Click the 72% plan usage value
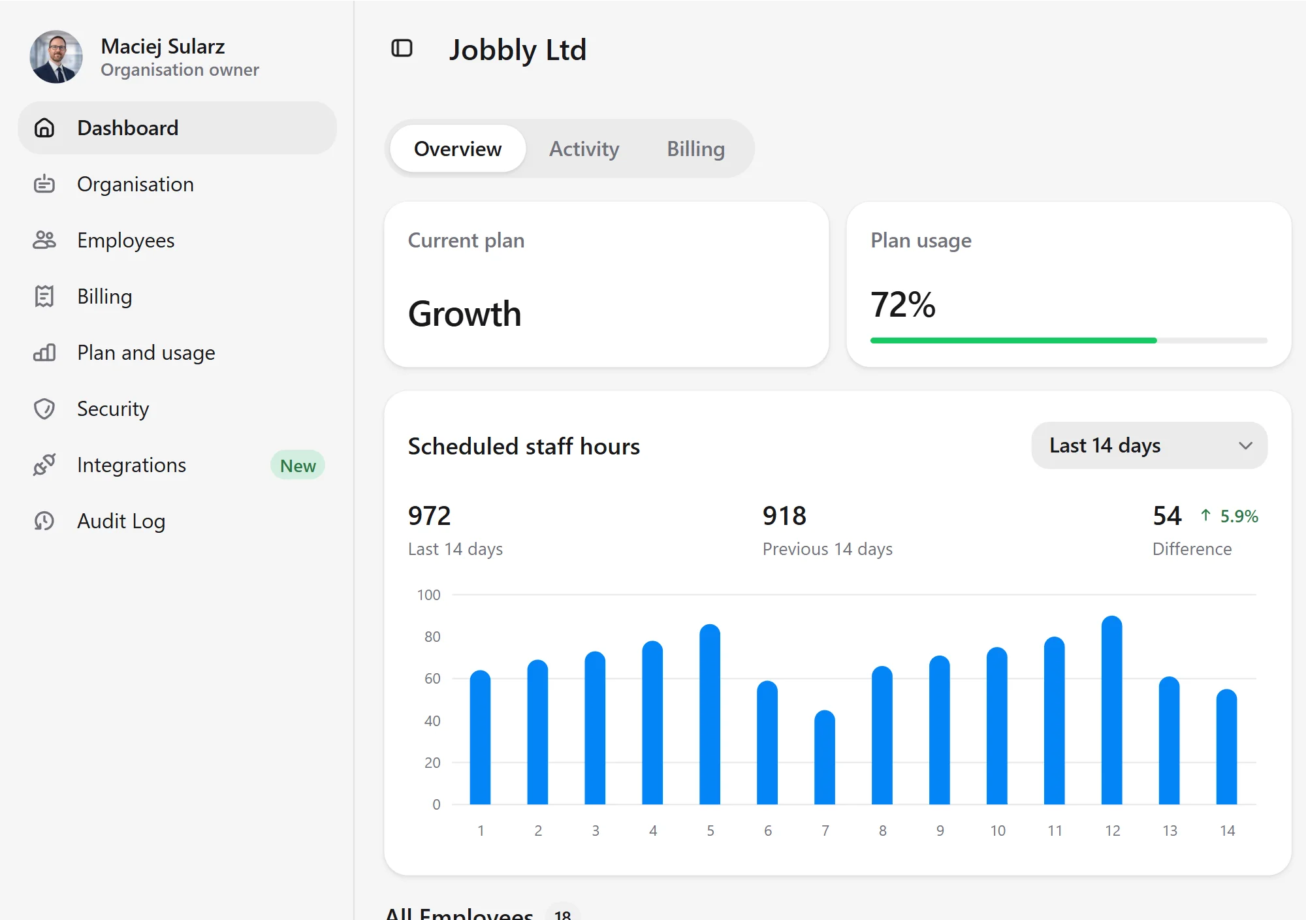Screen dimensions: 1306x920 (x=903, y=304)
